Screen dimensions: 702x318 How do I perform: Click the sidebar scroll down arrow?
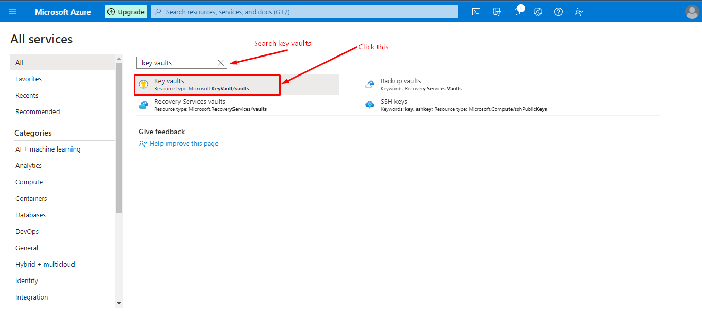(x=119, y=304)
